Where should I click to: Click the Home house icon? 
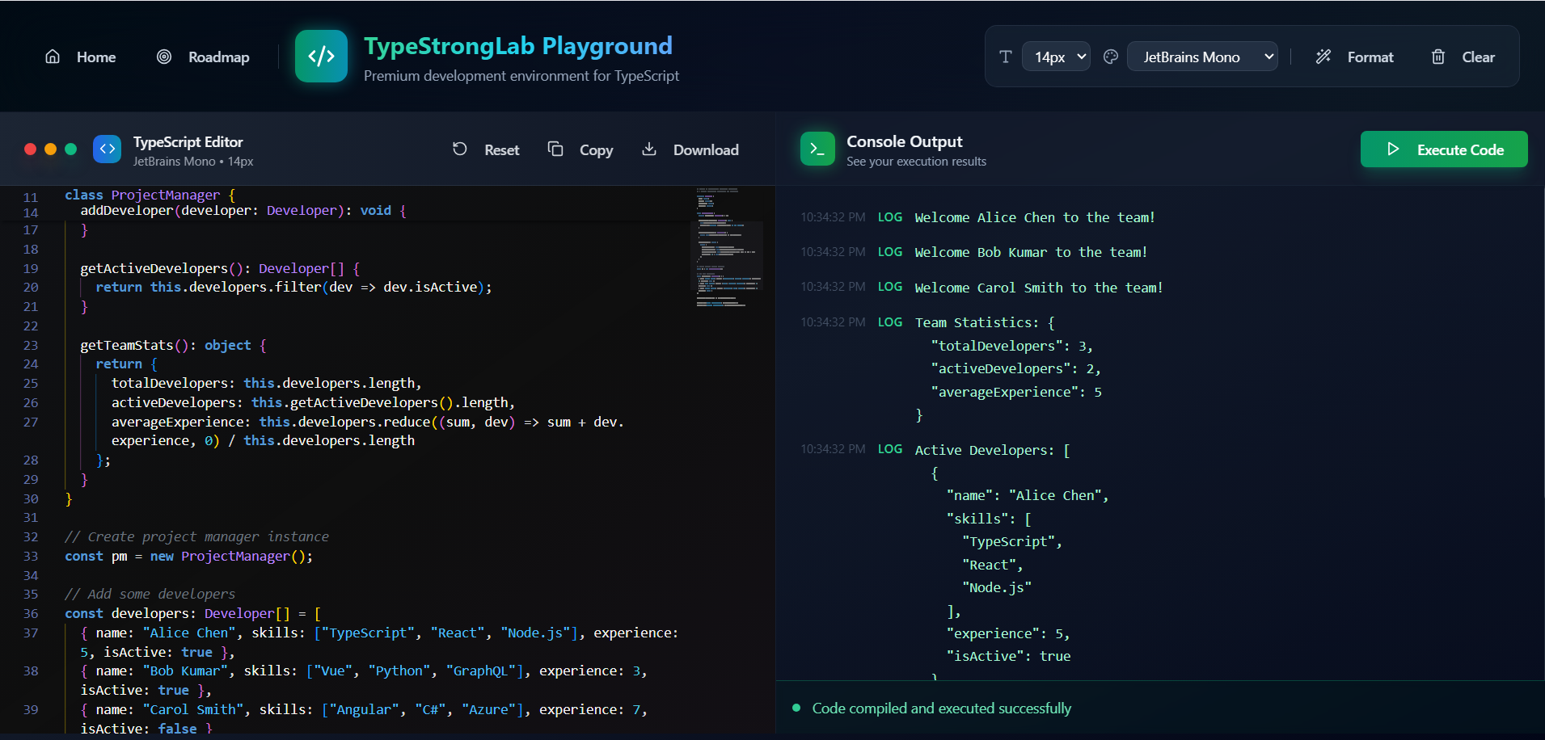click(x=53, y=57)
